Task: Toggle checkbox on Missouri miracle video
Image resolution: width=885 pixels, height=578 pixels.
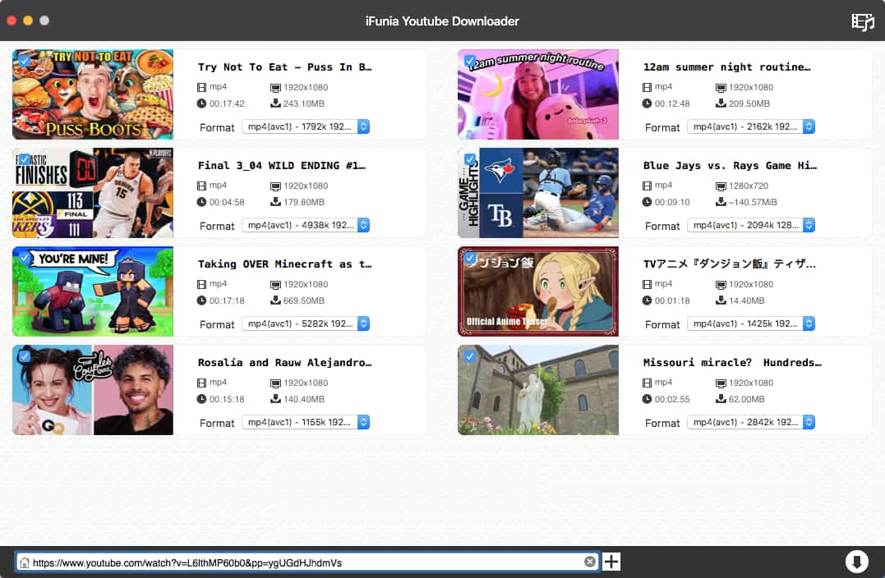Action: pos(470,356)
